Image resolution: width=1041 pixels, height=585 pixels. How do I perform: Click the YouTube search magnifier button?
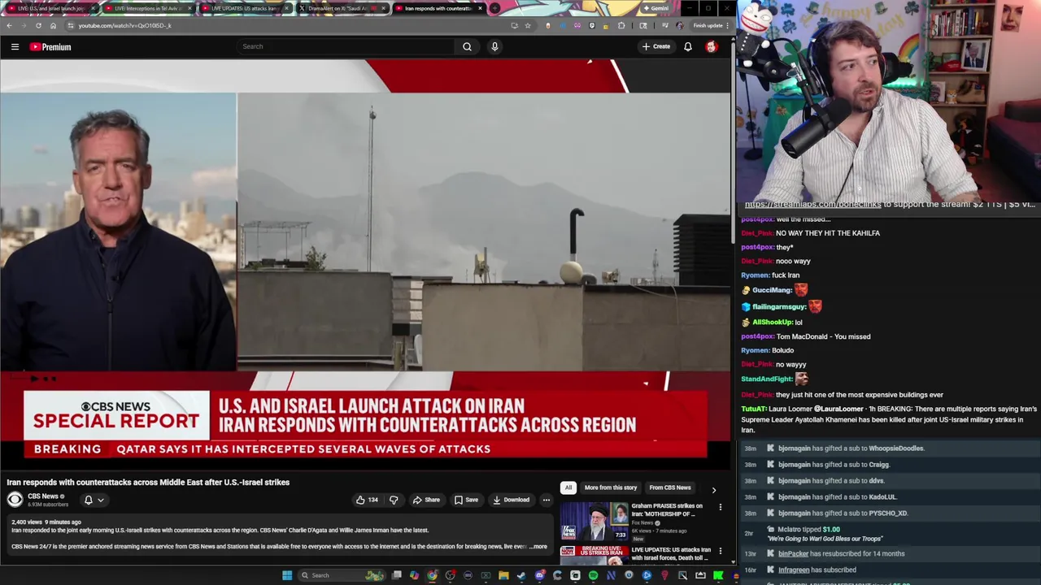[467, 46]
